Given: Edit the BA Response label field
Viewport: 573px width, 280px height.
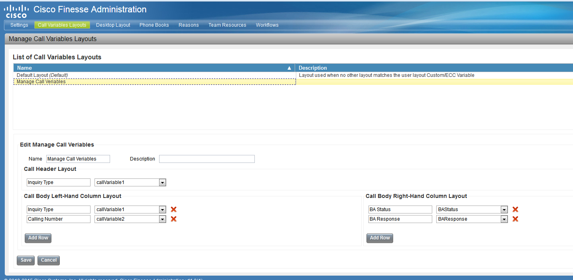Looking at the screenshot, I should click(400, 219).
